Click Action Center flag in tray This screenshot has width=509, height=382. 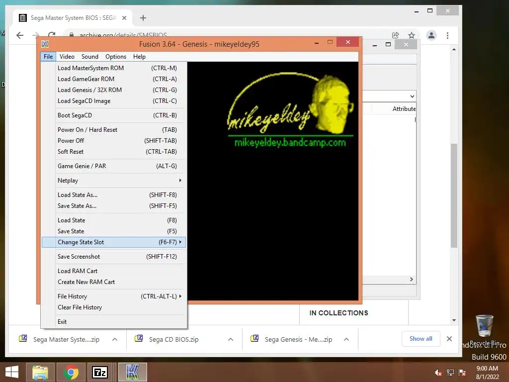462,372
